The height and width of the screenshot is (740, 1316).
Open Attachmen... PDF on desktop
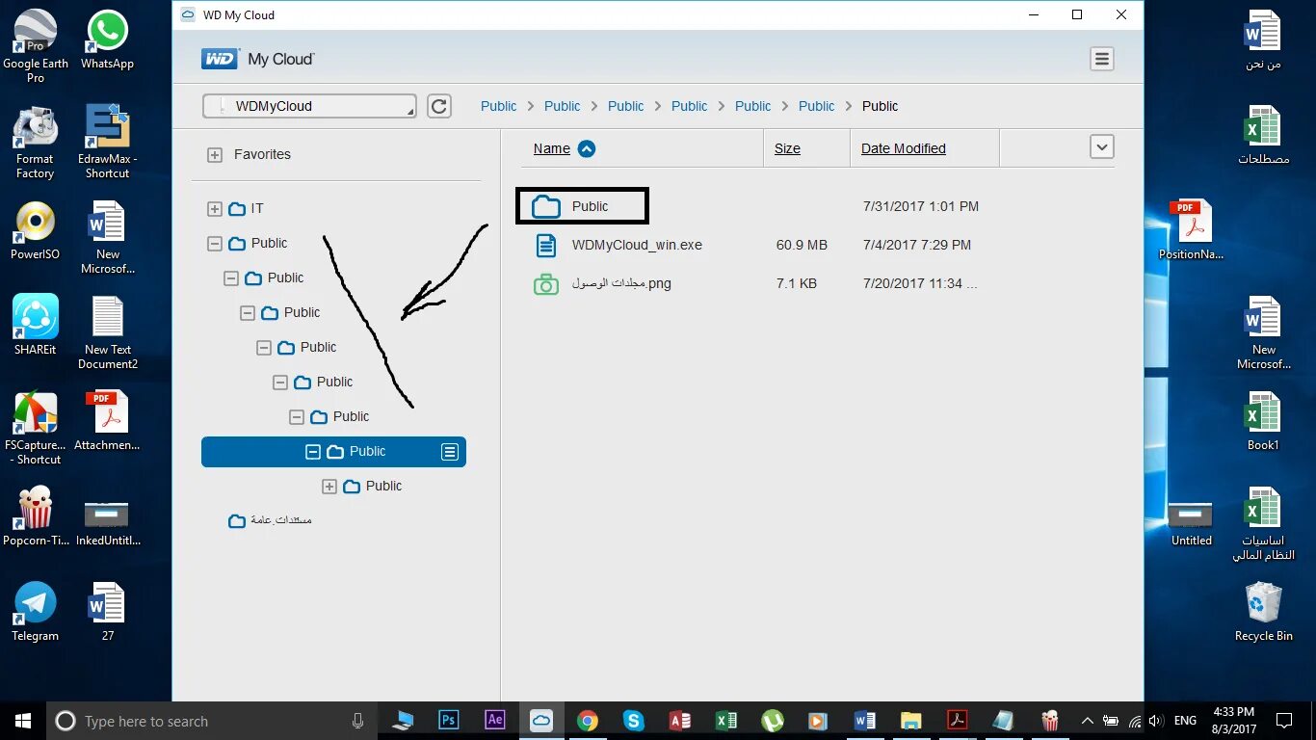tap(107, 421)
